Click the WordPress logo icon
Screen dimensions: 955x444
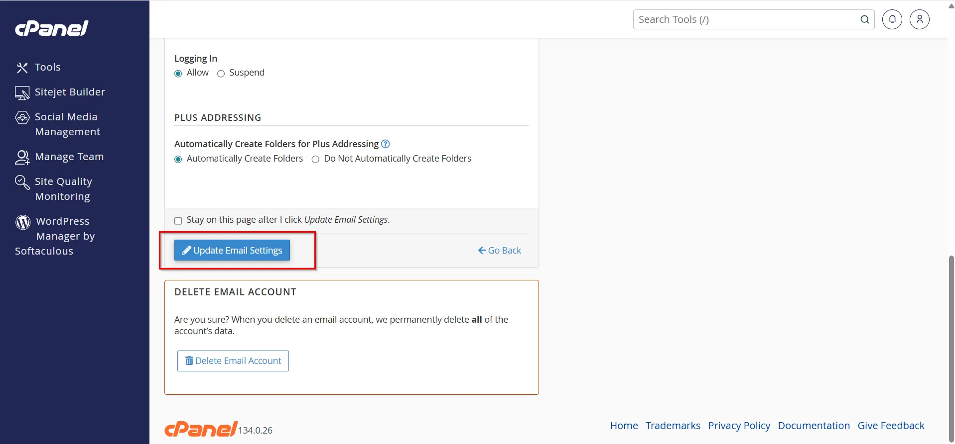(23, 222)
